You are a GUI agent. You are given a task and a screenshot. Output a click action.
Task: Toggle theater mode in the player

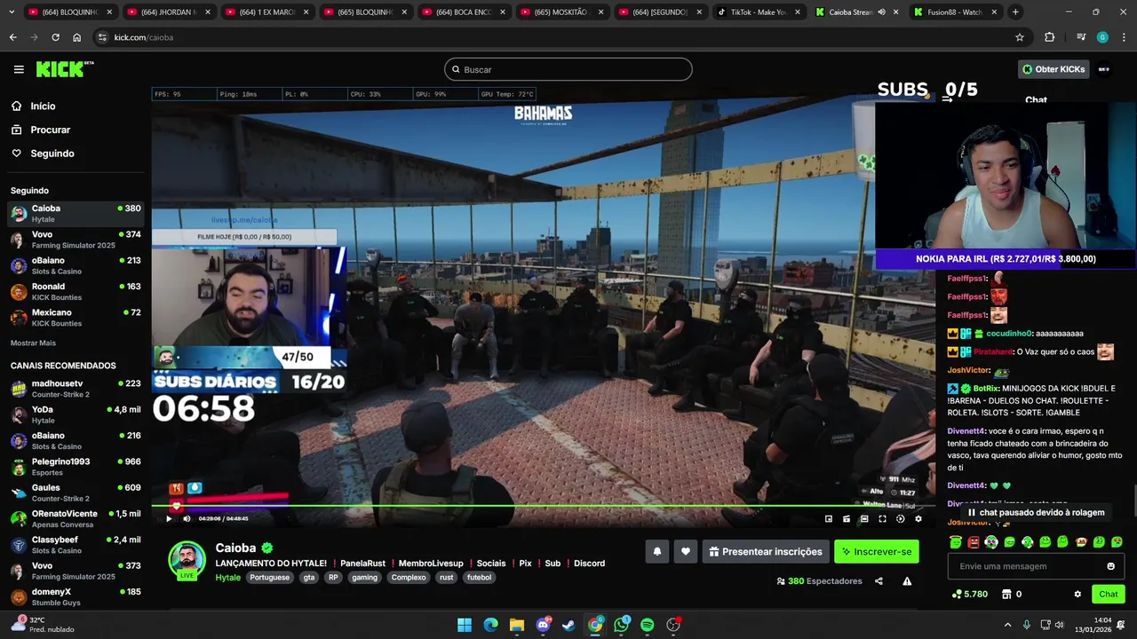(x=864, y=518)
